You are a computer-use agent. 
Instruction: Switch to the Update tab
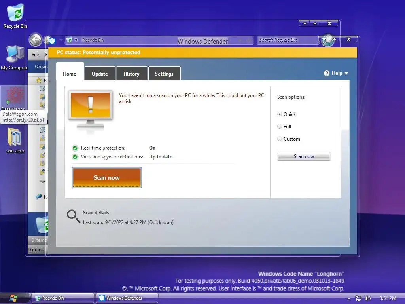pyautogui.click(x=100, y=74)
